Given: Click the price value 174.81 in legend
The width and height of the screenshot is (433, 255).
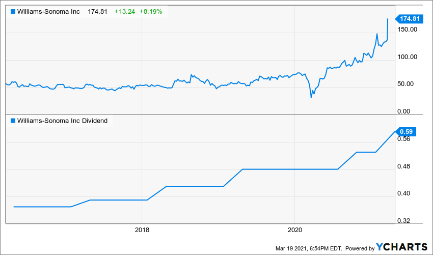Looking at the screenshot, I should (97, 12).
